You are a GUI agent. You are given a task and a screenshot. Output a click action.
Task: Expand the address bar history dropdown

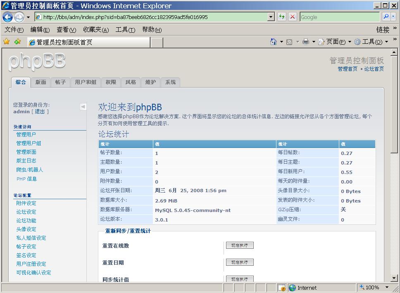271,17
